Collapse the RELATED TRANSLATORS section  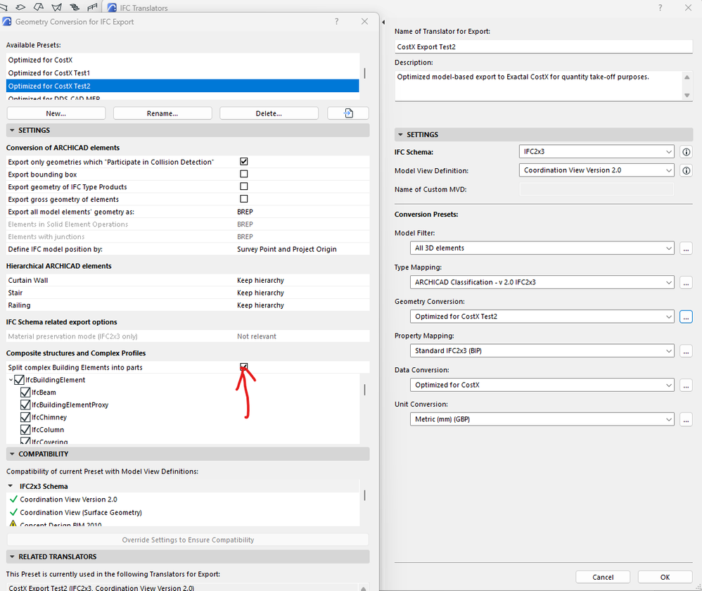pyautogui.click(x=12, y=557)
